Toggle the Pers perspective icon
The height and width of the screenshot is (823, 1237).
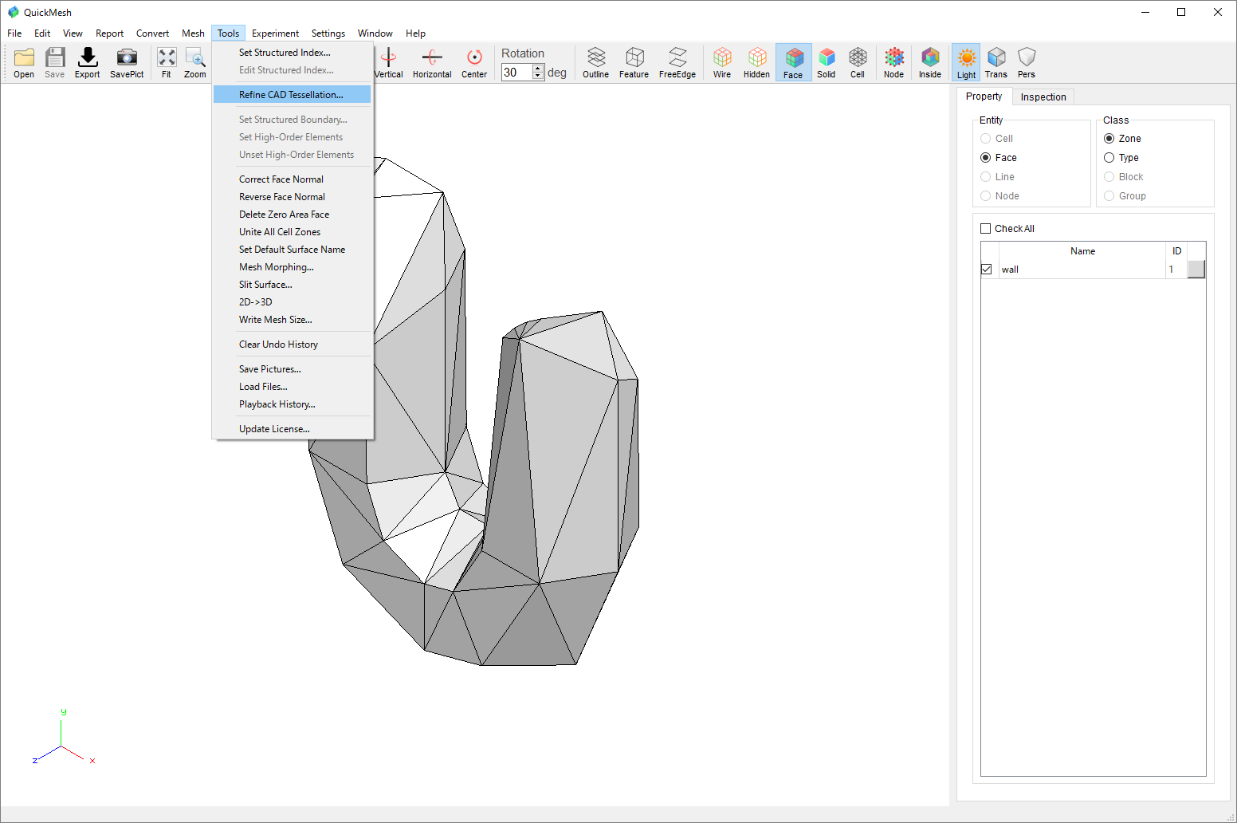coord(1027,62)
